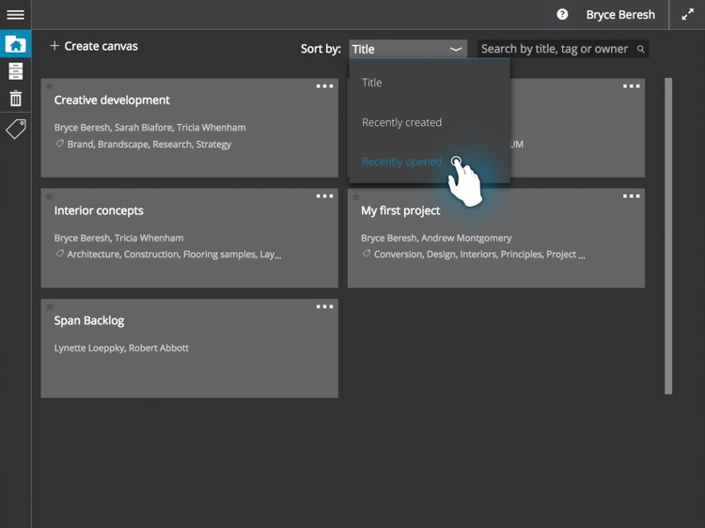705x528 pixels.
Task: Open the stacked files icon in sidebar
Action: (x=15, y=71)
